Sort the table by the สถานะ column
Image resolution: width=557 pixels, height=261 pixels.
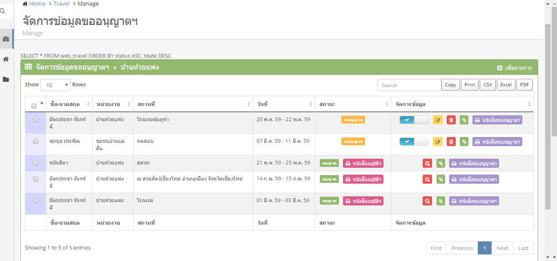click(353, 104)
